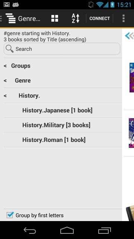Open the recent apps button
This screenshot has width=134, height=239.
[x=105, y=230]
